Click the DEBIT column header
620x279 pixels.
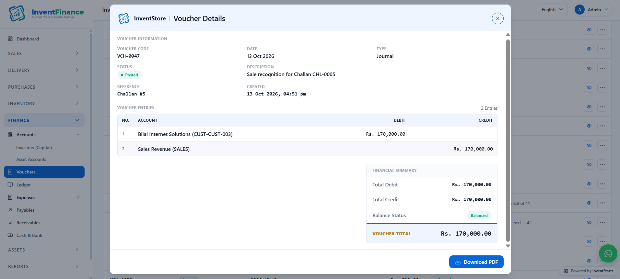399,120
